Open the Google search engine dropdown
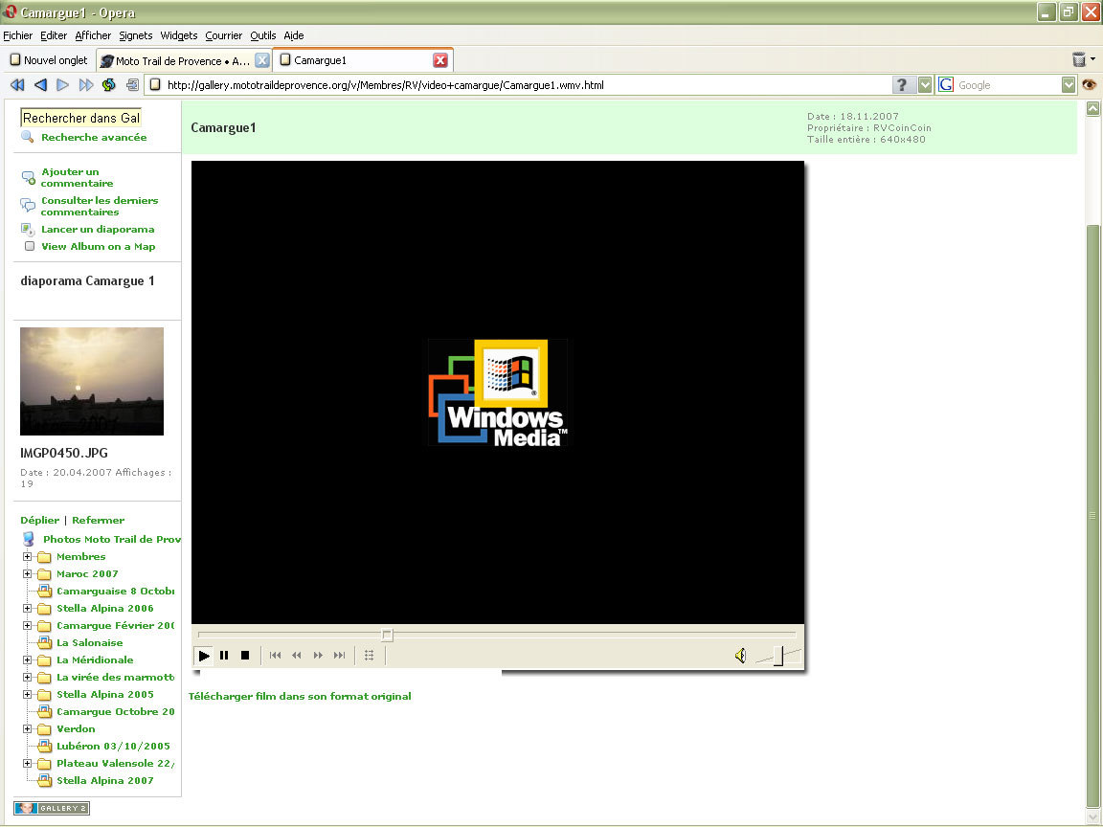The image size is (1103, 827). (x=1069, y=85)
